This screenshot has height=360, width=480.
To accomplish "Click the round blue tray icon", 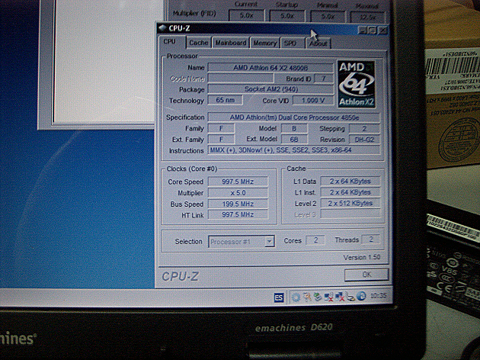I will click(362, 296).
